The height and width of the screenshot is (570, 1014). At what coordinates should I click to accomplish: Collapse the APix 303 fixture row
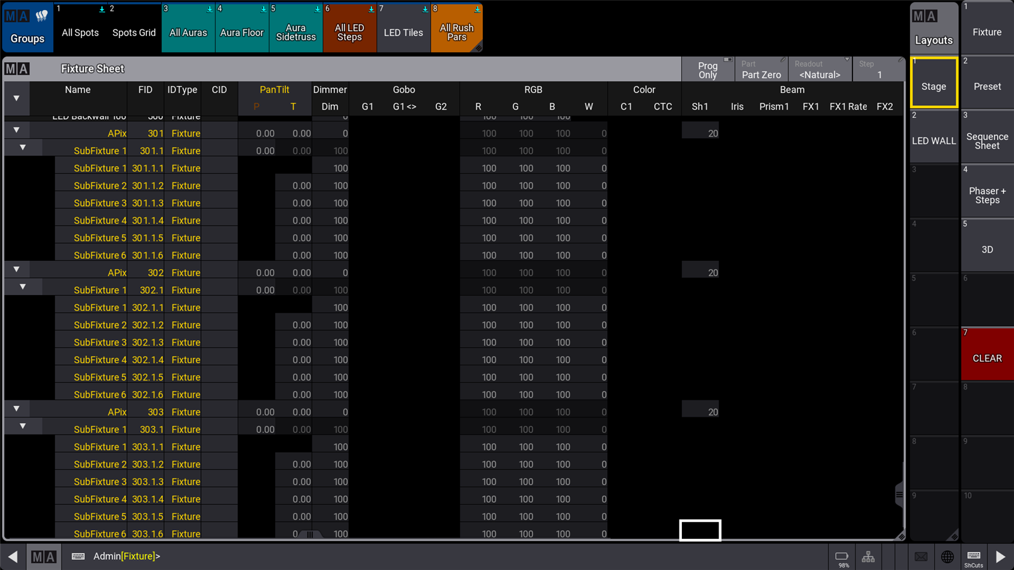pos(16,408)
